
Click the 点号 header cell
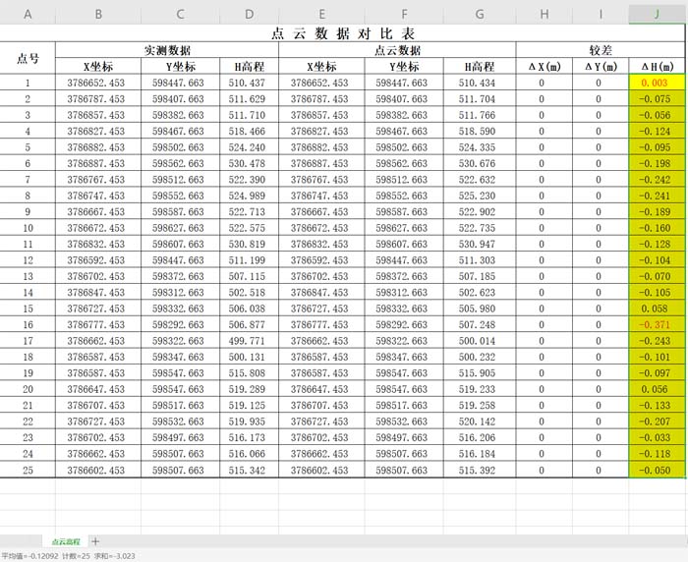[28, 58]
